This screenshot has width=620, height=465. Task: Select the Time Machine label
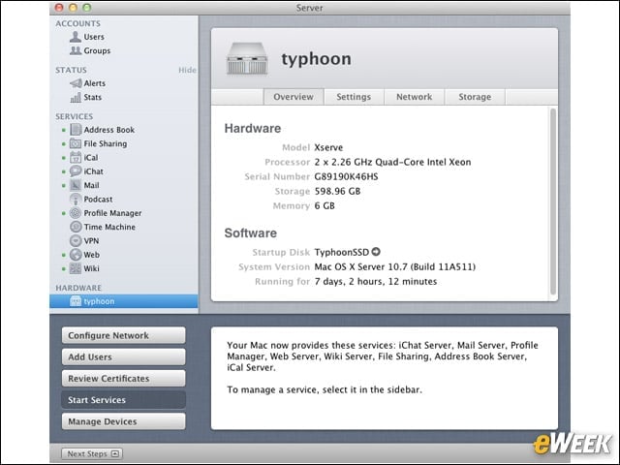coord(109,227)
